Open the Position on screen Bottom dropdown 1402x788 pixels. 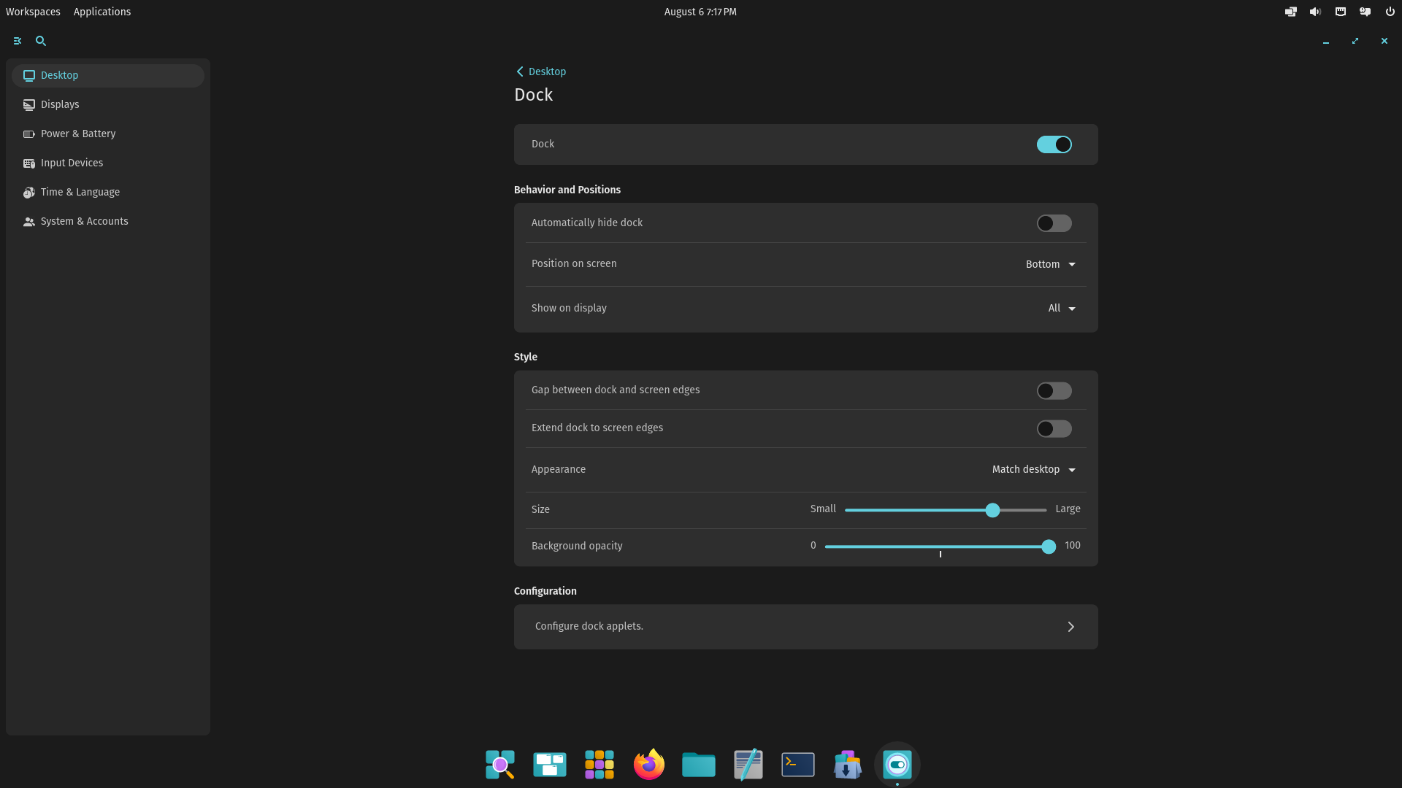tap(1051, 264)
